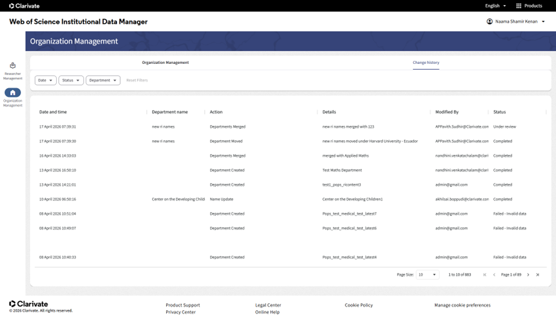Click Center on the Developing Child department
The image size is (556, 322).
pos(178,199)
